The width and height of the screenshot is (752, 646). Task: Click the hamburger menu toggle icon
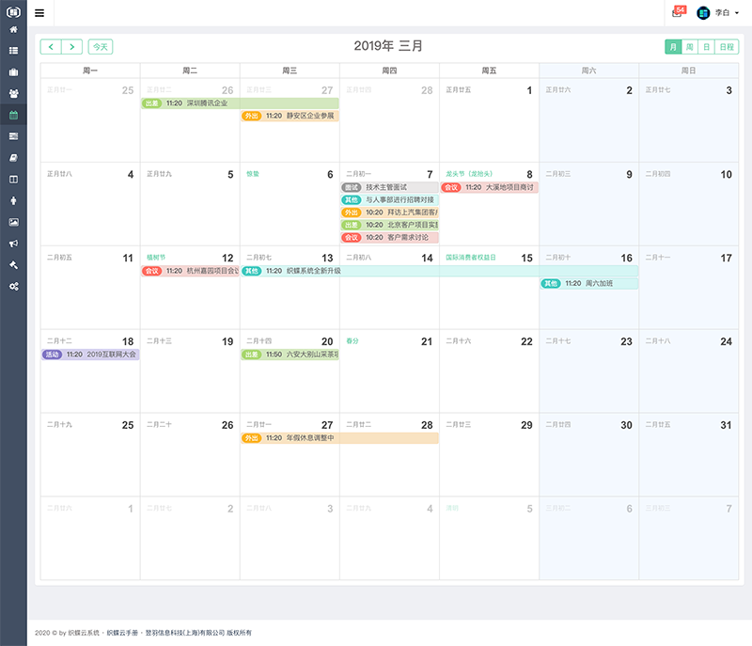click(x=39, y=13)
